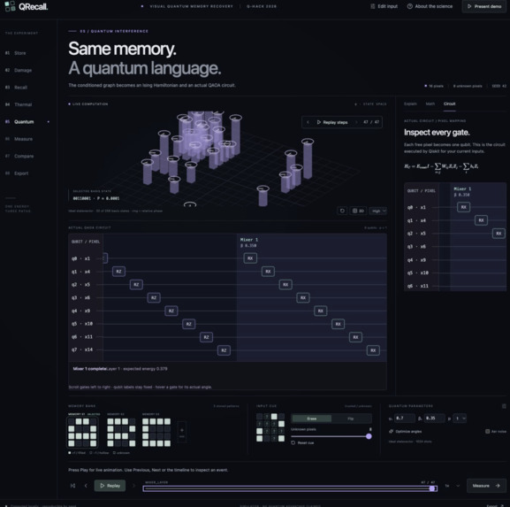Go to the Compare step in sidebar
The width and height of the screenshot is (510, 507).
(x=19, y=157)
